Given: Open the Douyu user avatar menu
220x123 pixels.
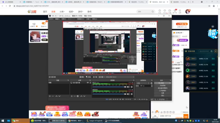Looking at the screenshot, I should (x=188, y=11).
